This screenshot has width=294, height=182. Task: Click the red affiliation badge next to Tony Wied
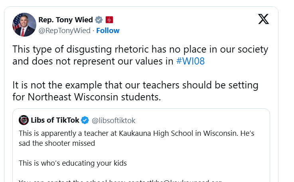110,20
